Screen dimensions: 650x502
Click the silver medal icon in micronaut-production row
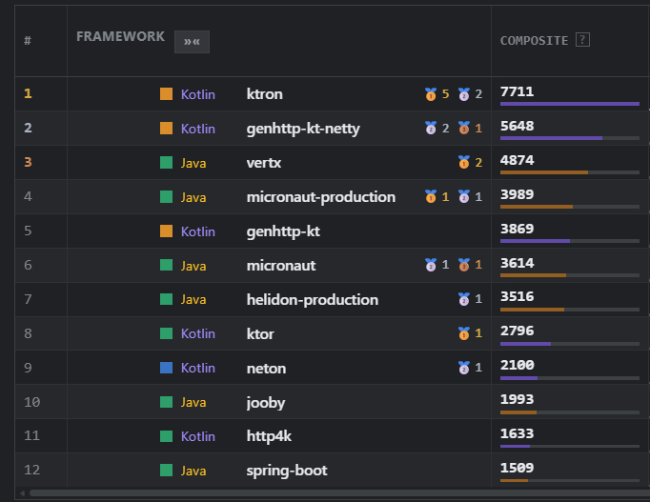[x=464, y=197]
